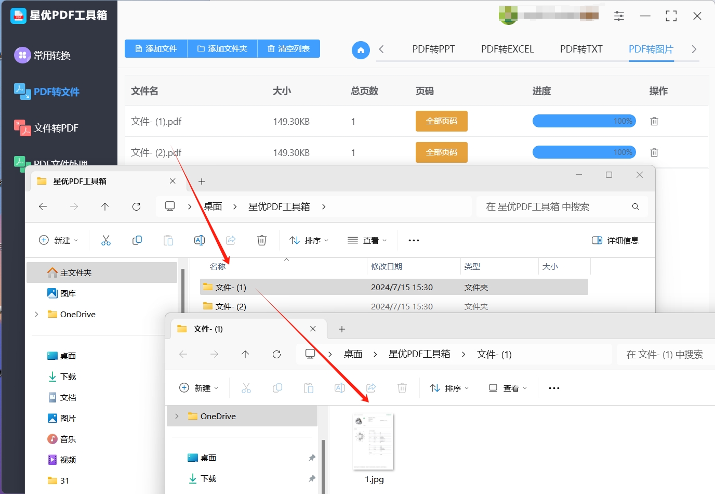The height and width of the screenshot is (494, 715).
Task: Add new tab in 星优PDF工具箱 Explorer window
Action: point(202,181)
